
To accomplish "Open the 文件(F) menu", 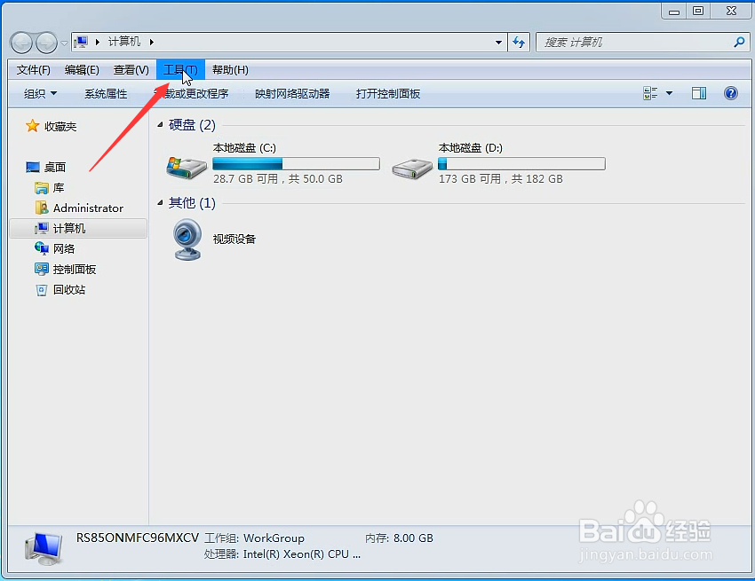I will [x=33, y=70].
